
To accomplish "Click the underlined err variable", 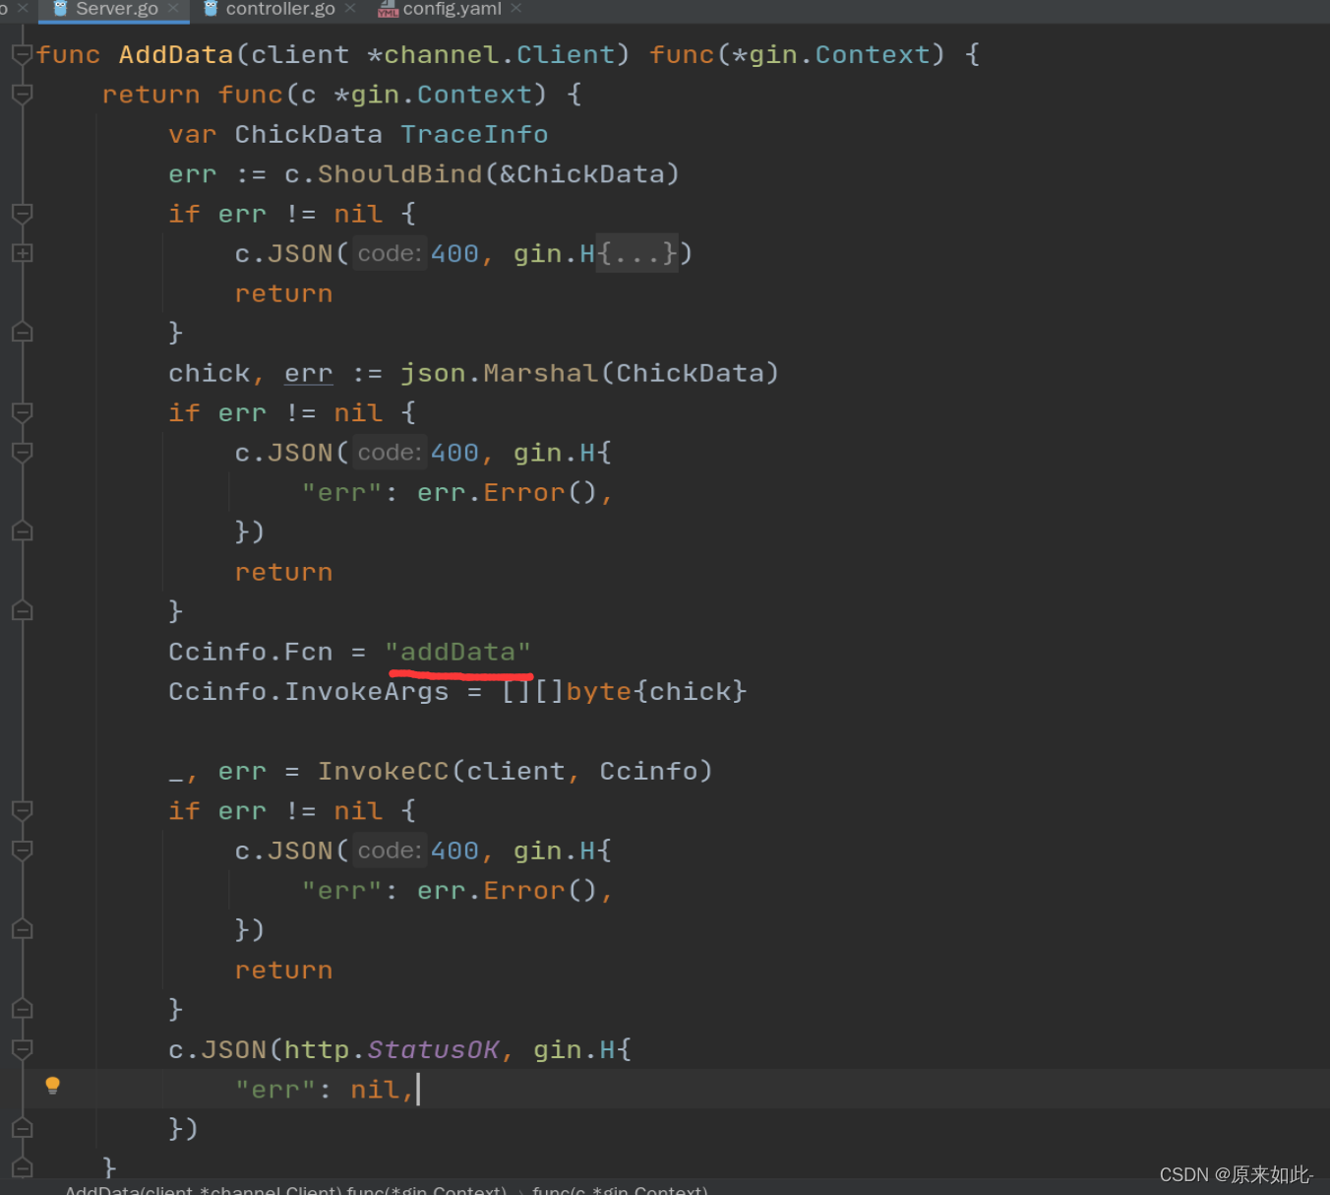I will [309, 373].
